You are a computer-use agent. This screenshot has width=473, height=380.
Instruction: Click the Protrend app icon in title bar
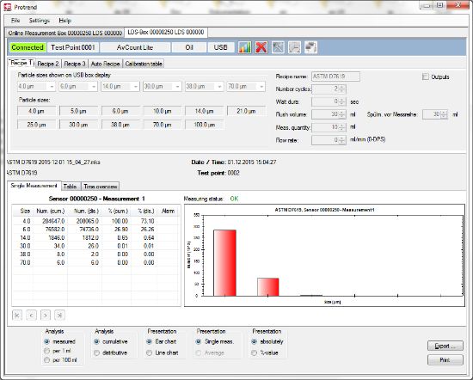[7, 7]
